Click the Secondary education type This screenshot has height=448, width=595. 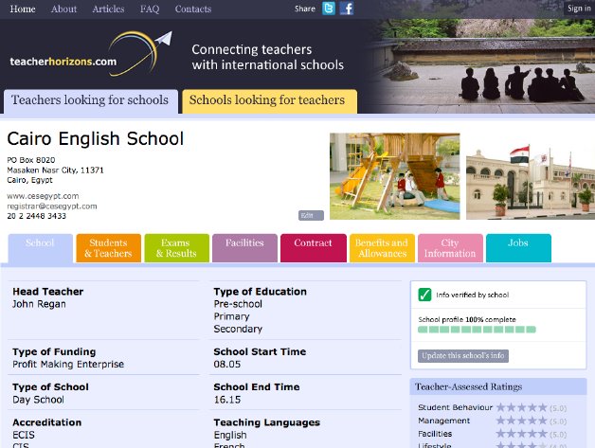point(238,329)
